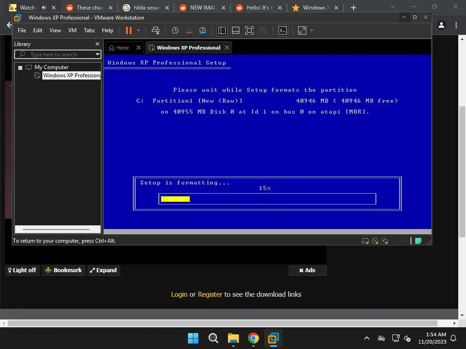Click the Light off button

(x=22, y=270)
